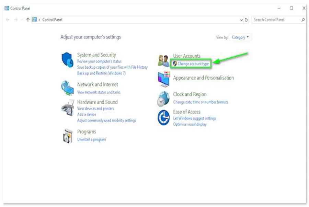Click the Control Panel title bar icon
The height and width of the screenshot is (207, 309).
[x=7, y=8]
